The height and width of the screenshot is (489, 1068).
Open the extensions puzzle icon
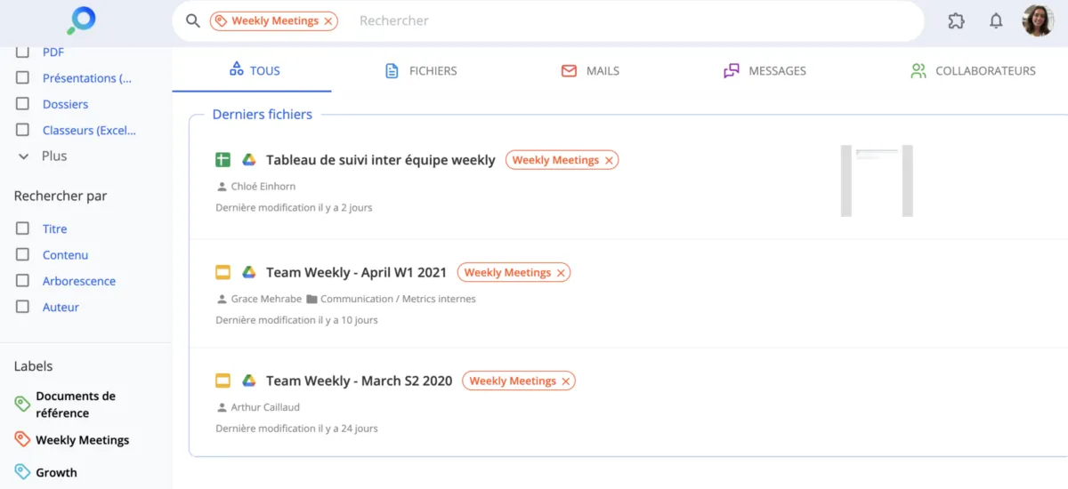[x=956, y=20]
